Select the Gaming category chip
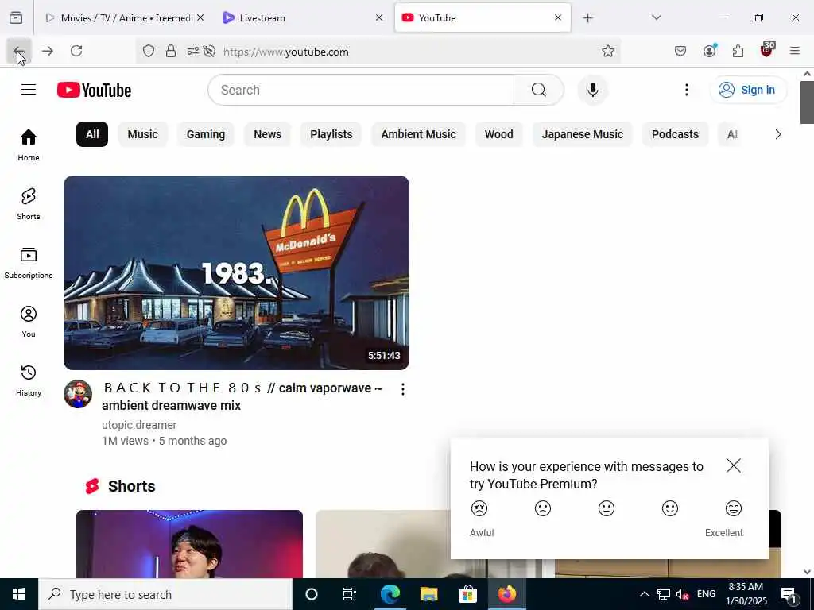 pos(206,134)
